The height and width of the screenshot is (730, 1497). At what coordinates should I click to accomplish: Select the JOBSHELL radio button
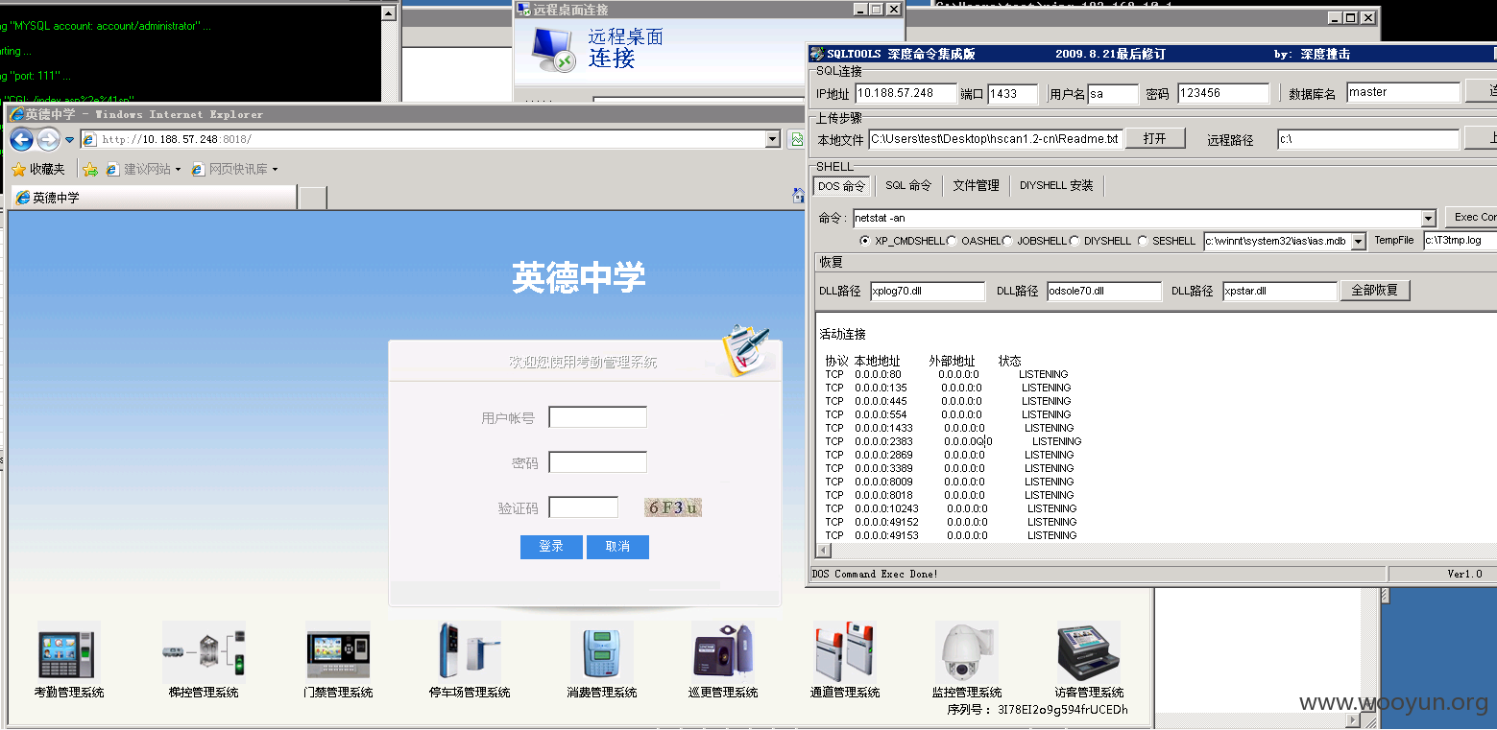coord(1007,241)
